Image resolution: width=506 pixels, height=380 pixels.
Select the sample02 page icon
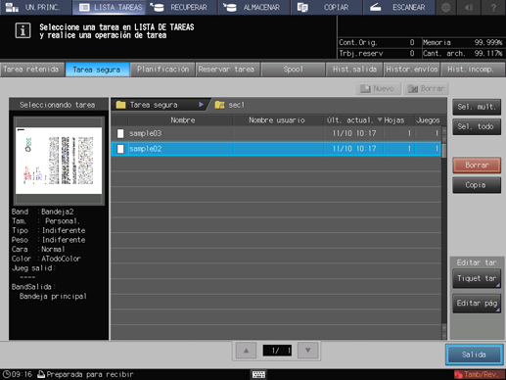[x=120, y=149]
